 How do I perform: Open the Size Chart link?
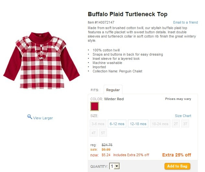[183, 116]
